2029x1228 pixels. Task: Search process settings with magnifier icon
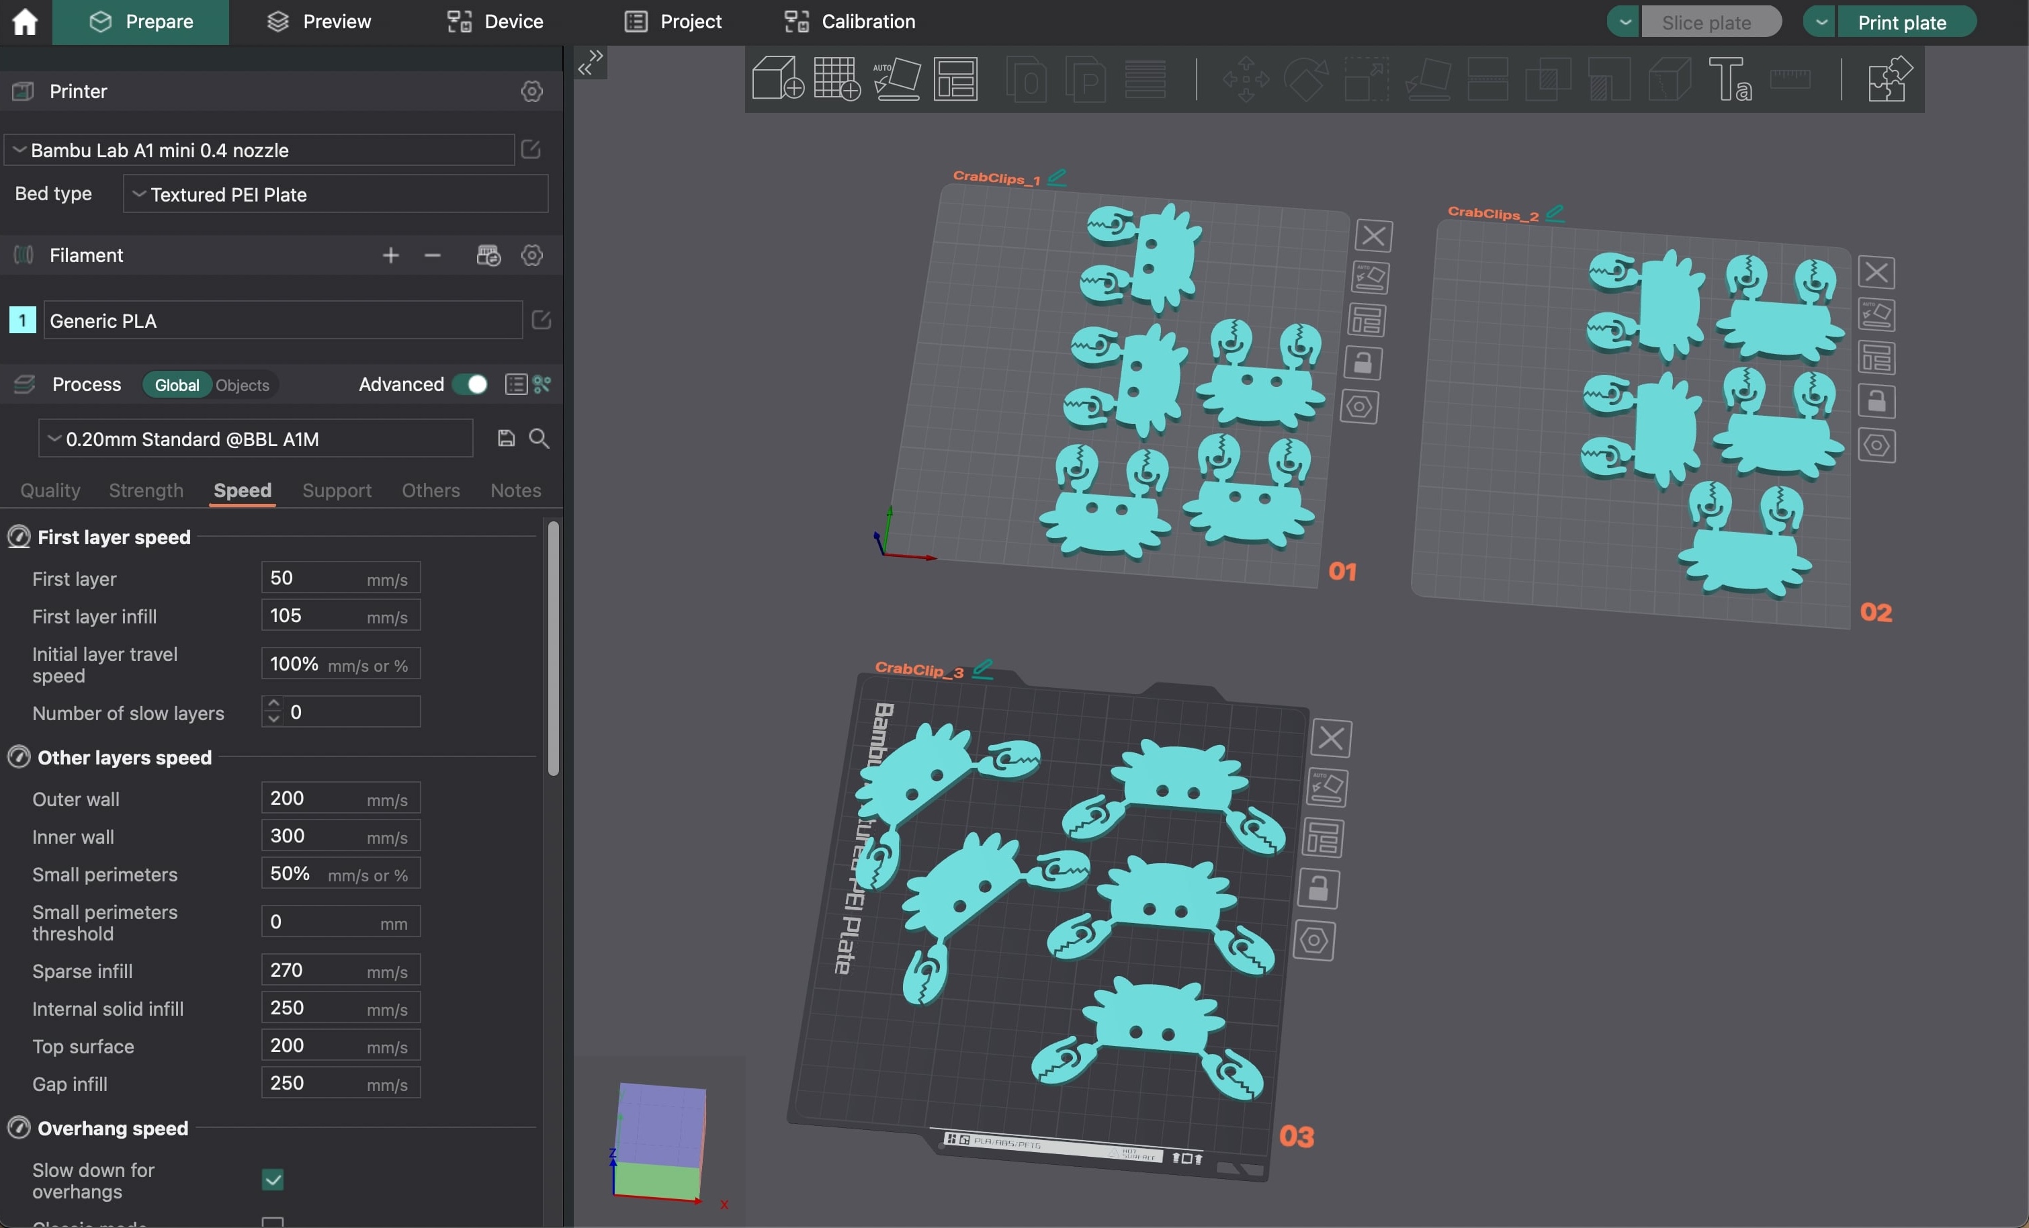tap(539, 438)
